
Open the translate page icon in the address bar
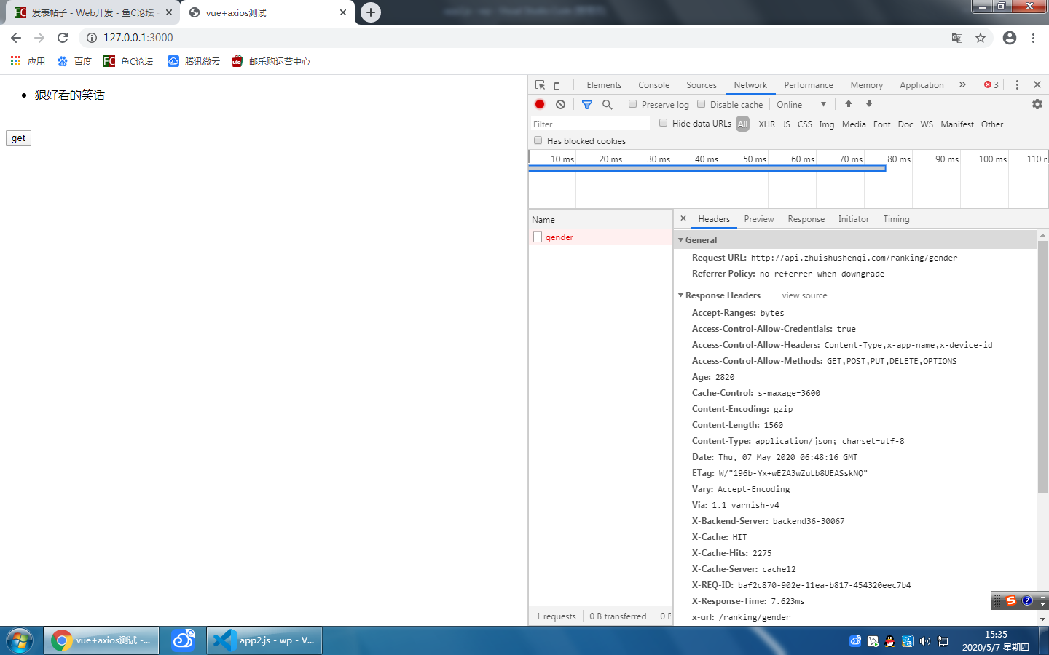[957, 38]
